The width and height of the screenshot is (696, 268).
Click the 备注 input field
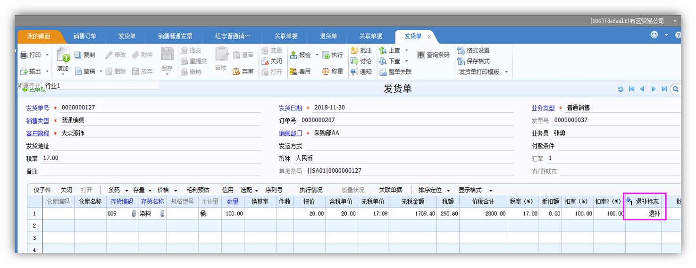[151, 172]
